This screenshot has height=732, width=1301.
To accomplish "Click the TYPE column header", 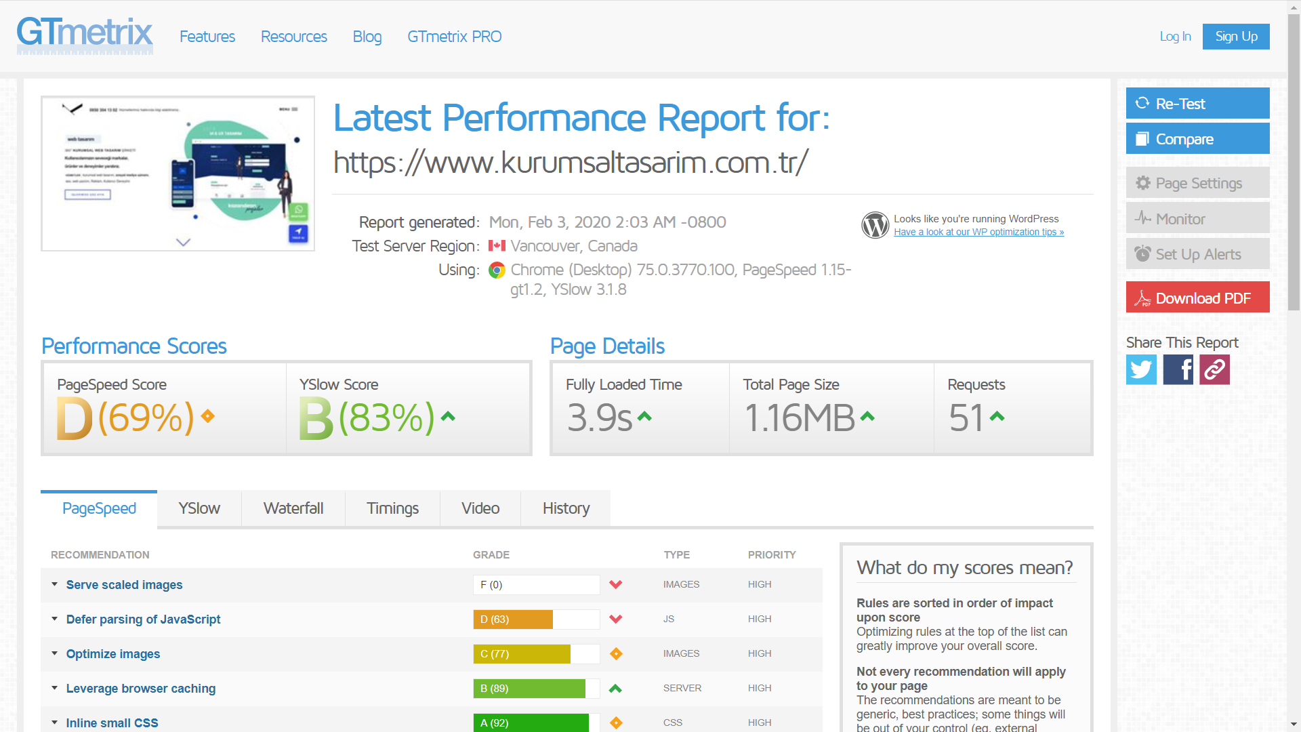I will [677, 554].
